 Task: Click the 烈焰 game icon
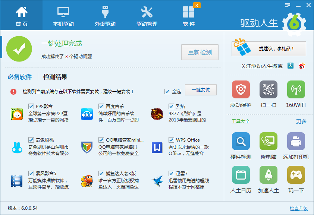[x=157, y=114]
